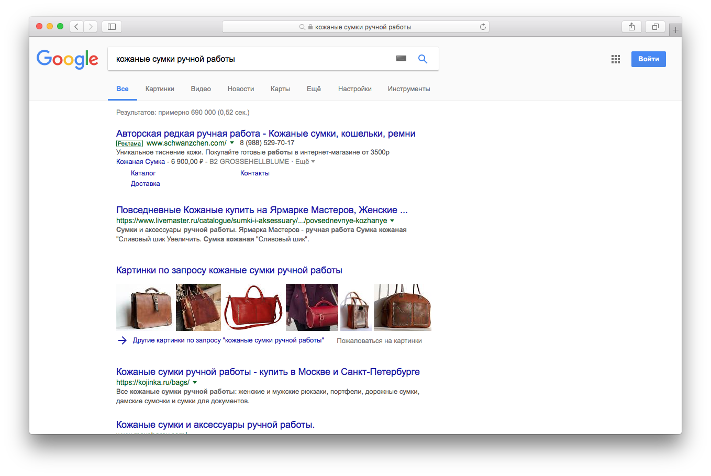This screenshot has width=711, height=476.
Task: Click the www.schwanzchen.com green URL
Action: (x=186, y=143)
